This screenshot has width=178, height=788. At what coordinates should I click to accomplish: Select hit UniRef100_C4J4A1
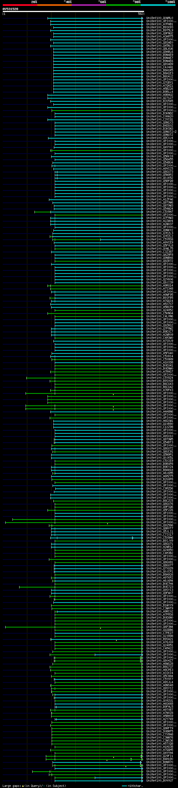click(160, 67)
